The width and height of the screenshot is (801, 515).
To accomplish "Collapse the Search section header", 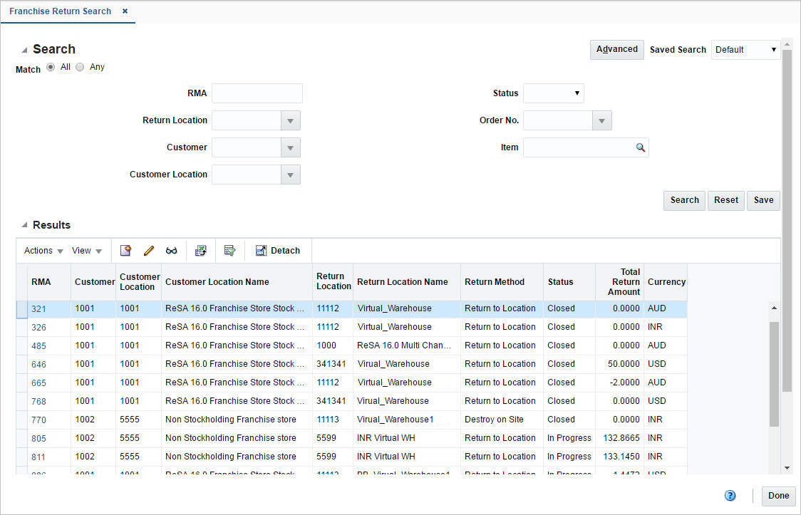I will 26,48.
